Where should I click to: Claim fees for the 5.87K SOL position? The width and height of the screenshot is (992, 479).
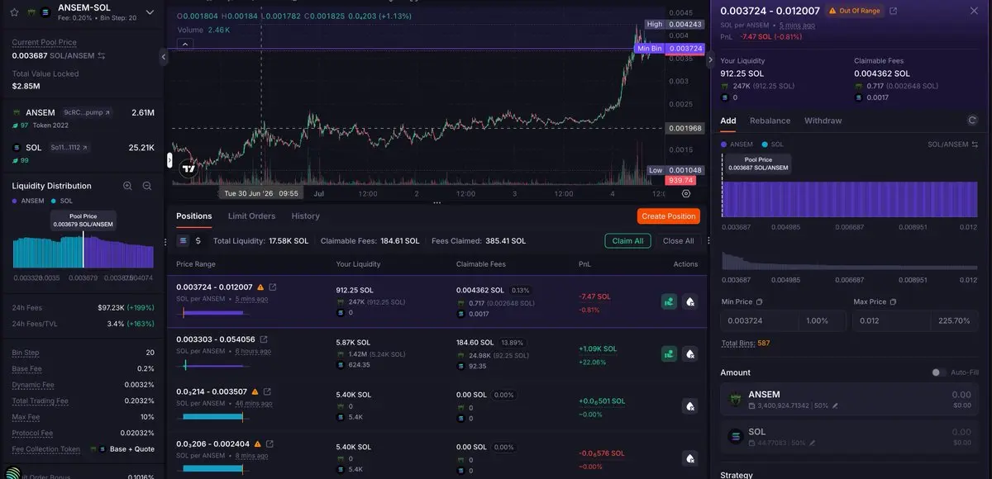click(669, 353)
